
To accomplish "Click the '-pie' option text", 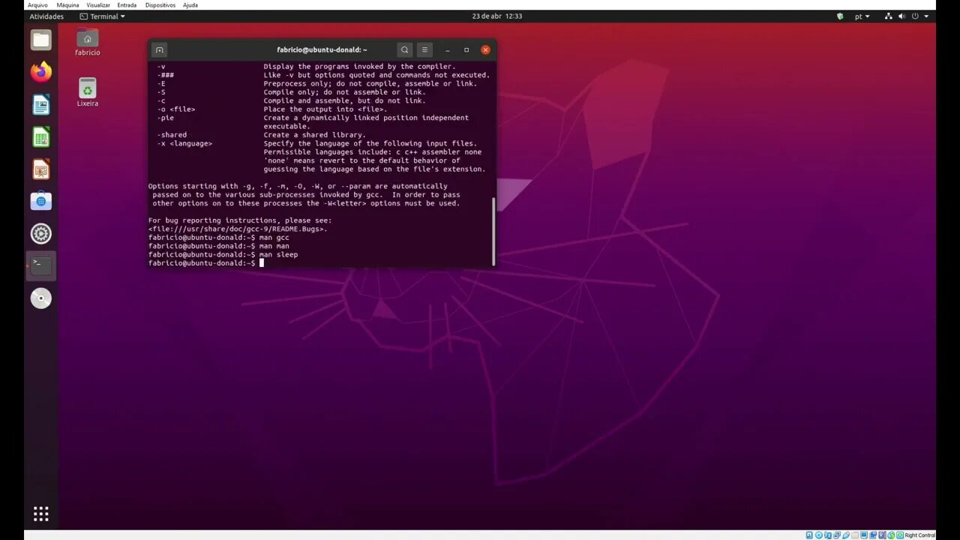I will 165,118.
